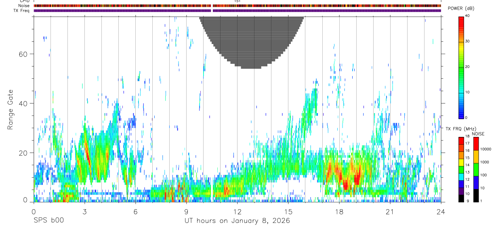Click the SPS b00 beam label

coord(48,221)
